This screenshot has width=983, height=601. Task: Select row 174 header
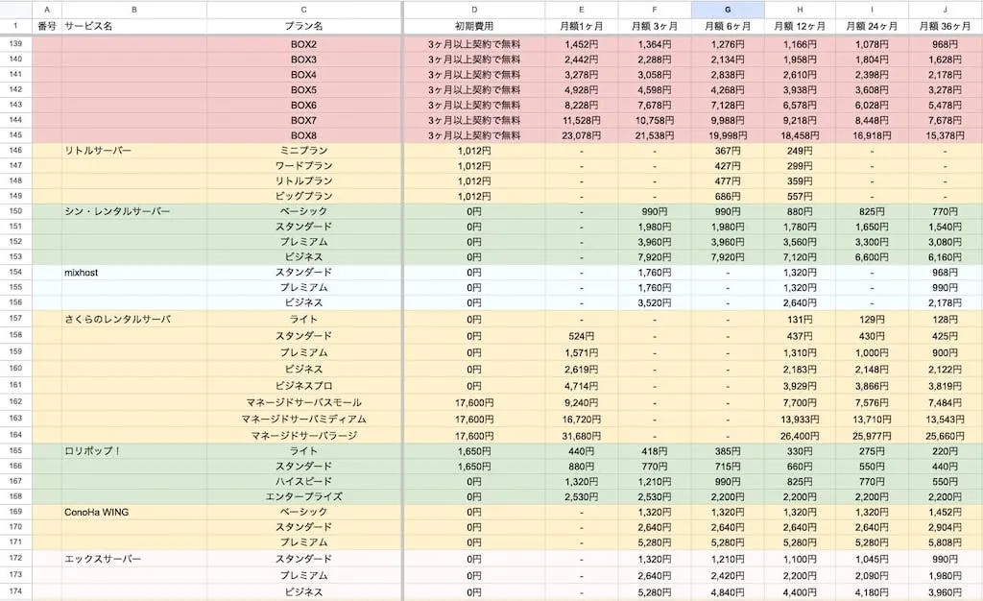pyautogui.click(x=15, y=591)
